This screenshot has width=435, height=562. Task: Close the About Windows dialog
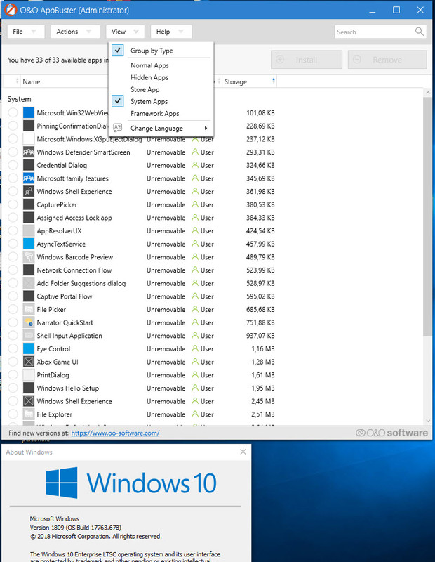tap(243, 452)
